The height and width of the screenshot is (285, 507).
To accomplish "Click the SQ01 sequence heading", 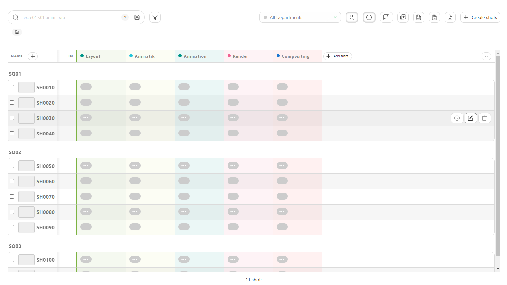I will [15, 74].
